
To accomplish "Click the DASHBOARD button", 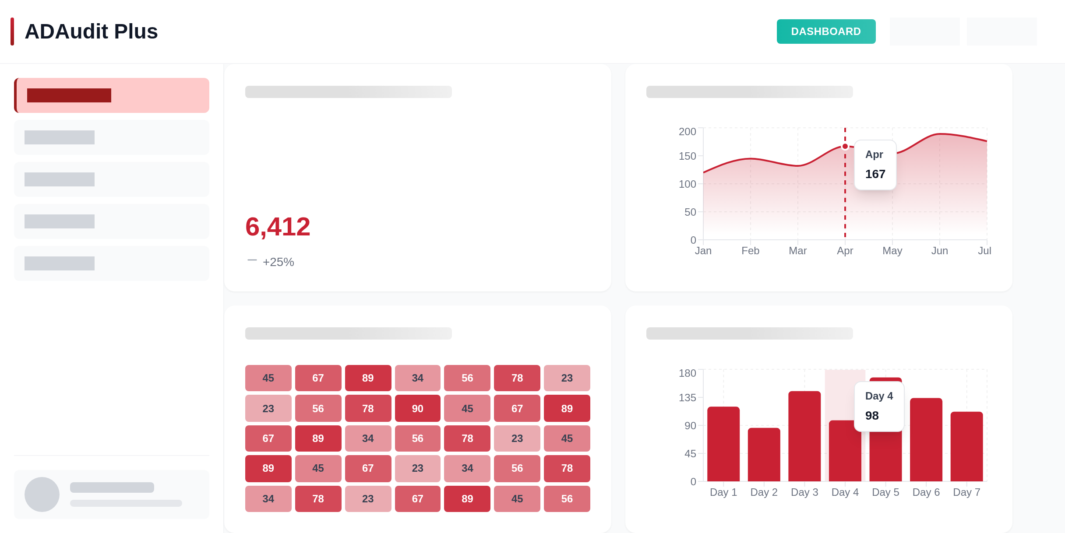I will 826,32.
